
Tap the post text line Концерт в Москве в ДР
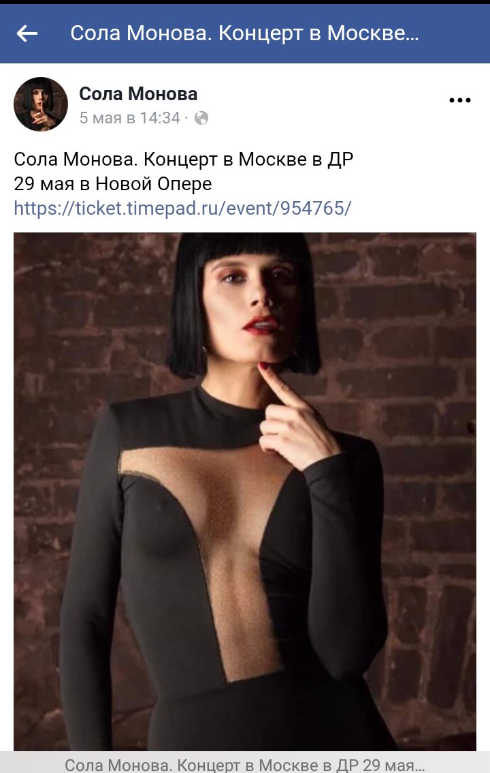[248, 160]
